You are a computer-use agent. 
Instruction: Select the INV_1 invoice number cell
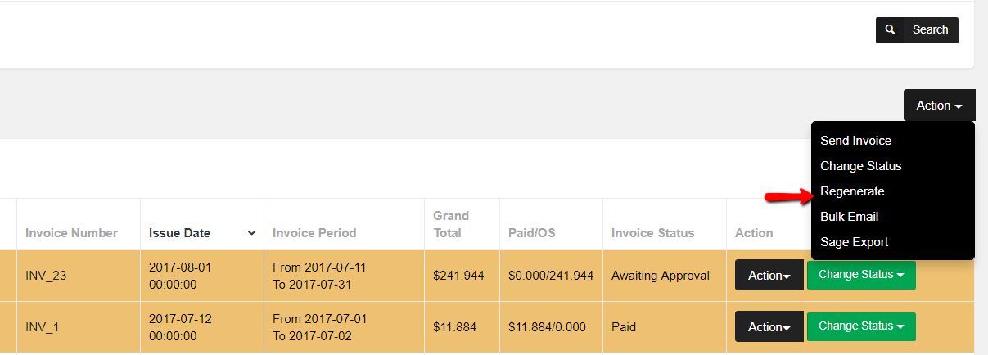[x=43, y=327]
